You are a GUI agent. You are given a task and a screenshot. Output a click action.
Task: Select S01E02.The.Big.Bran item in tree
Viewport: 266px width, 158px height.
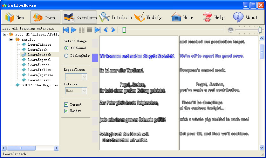point(40,85)
